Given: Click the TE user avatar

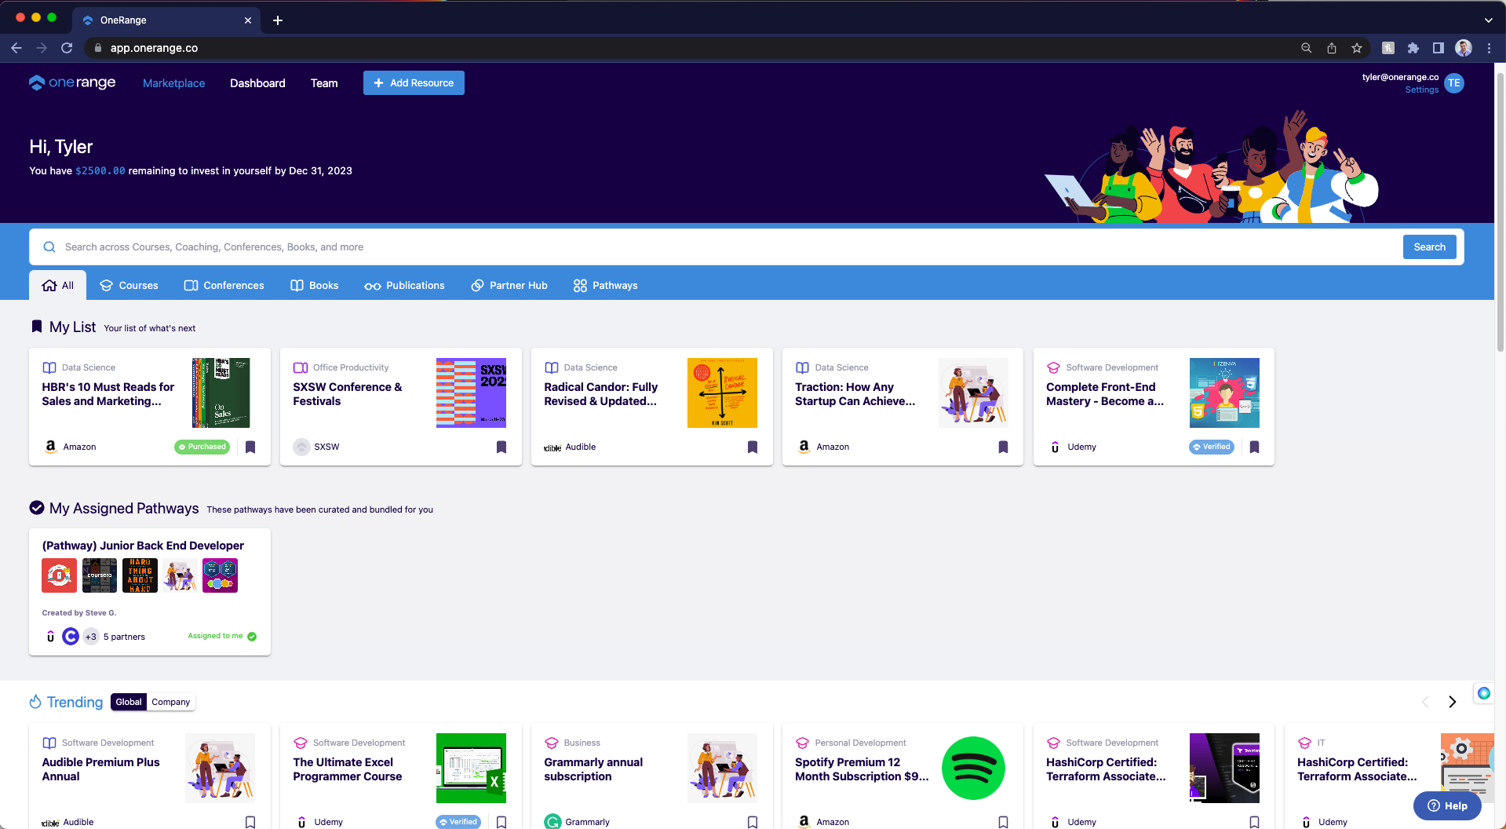Looking at the screenshot, I should 1453,83.
